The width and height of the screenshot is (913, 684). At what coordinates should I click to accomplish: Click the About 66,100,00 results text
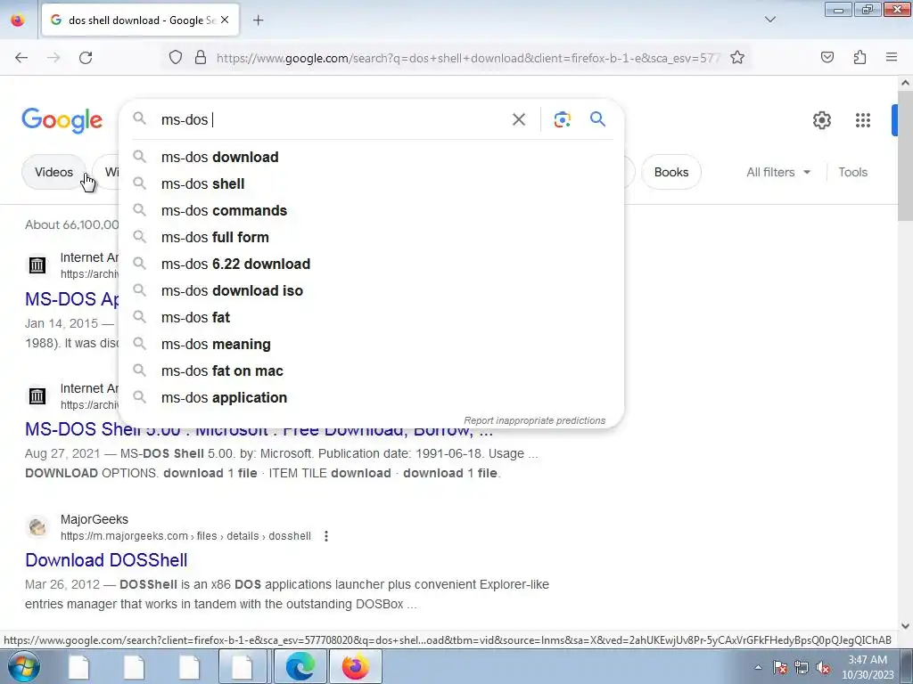pyautogui.click(x=71, y=225)
